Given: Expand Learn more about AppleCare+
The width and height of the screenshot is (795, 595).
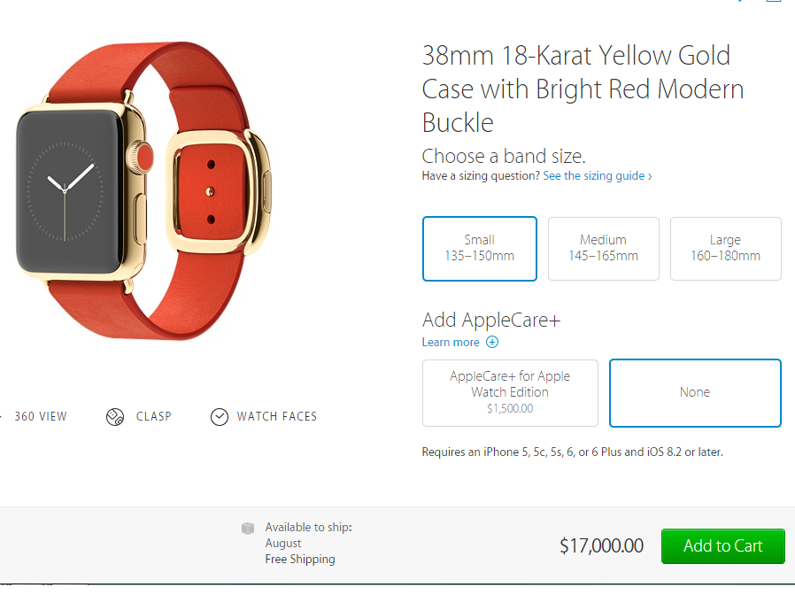Looking at the screenshot, I should tap(451, 343).
